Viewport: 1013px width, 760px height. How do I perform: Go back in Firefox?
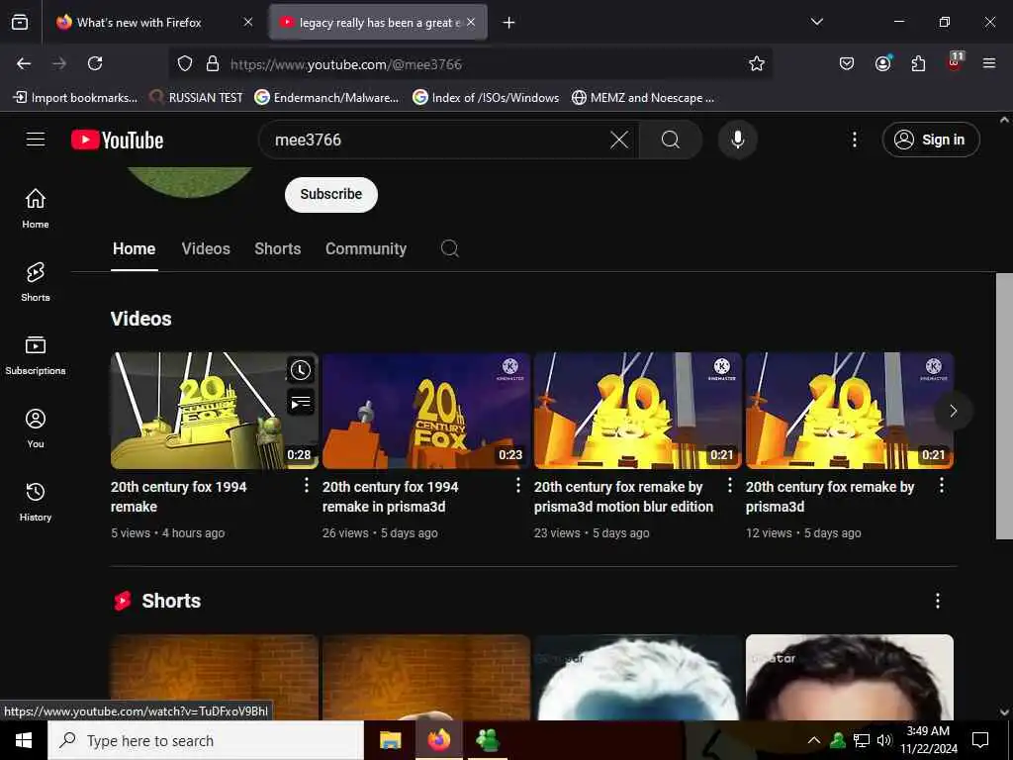click(24, 63)
